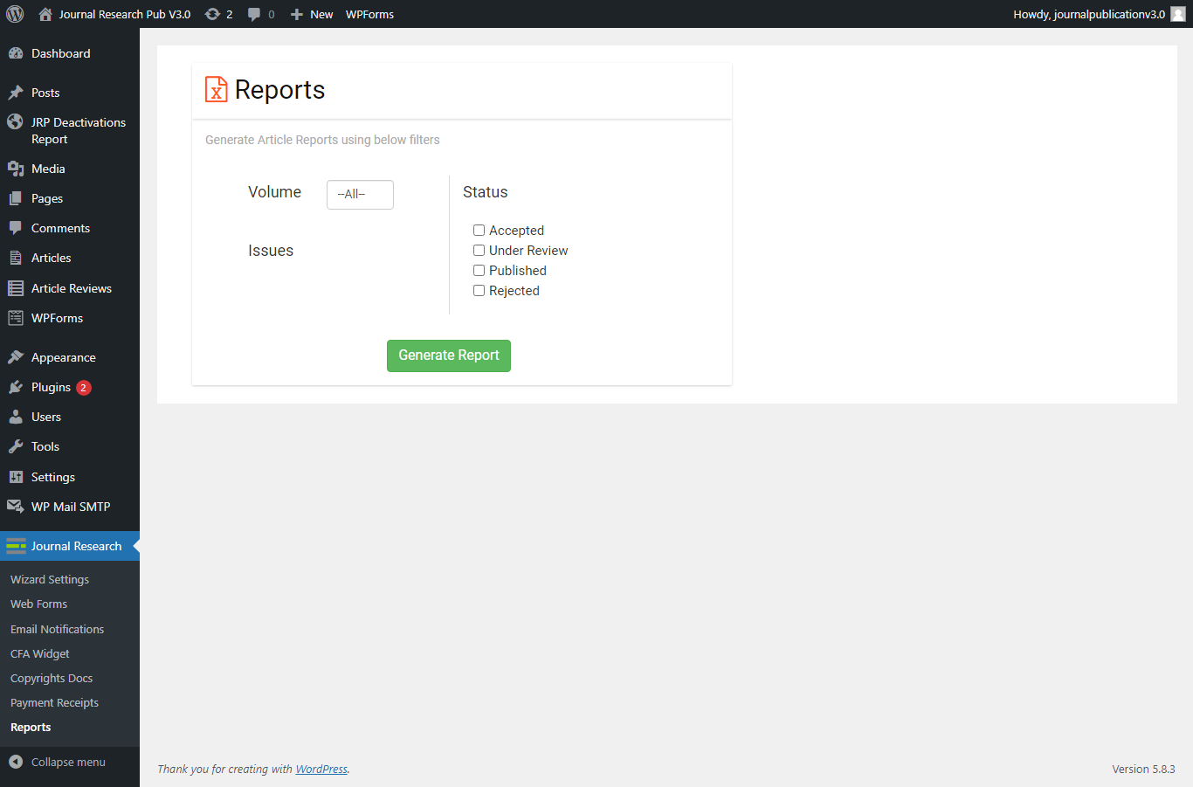Click the Article Reviews list icon
The width and height of the screenshot is (1193, 787).
point(16,288)
